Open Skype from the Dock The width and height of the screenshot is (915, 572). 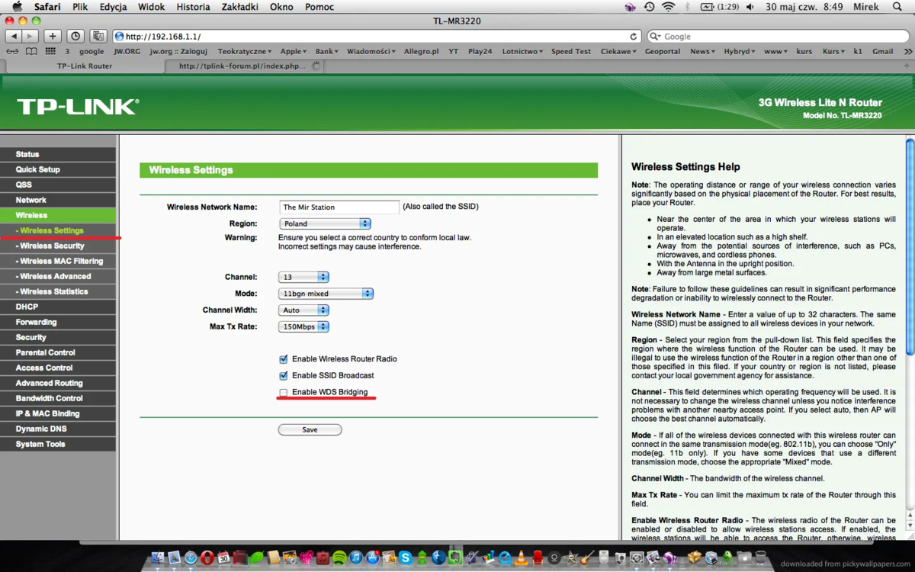point(406,558)
